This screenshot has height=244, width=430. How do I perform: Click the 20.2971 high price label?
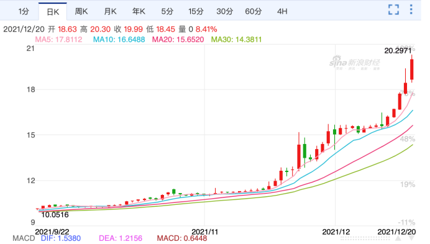coord(398,51)
